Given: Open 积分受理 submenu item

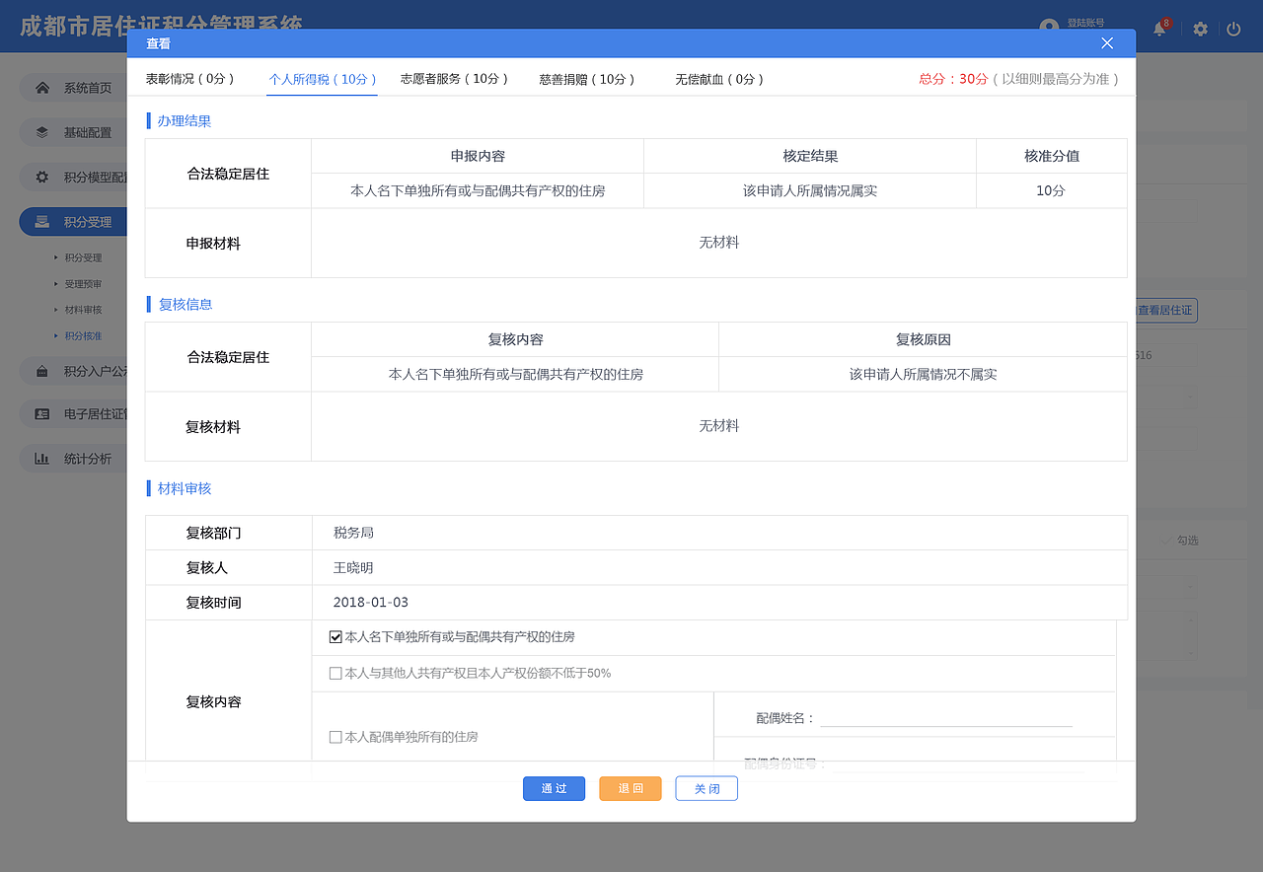Looking at the screenshot, I should [83, 258].
